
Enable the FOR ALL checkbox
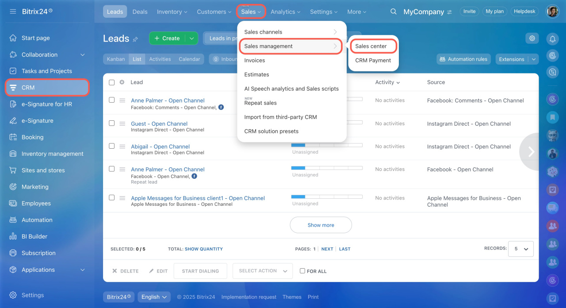[302, 271]
